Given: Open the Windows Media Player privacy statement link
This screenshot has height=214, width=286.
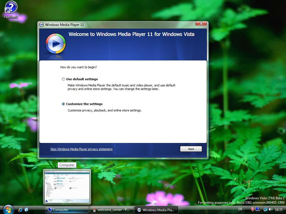Looking at the screenshot, I should click(x=81, y=149).
